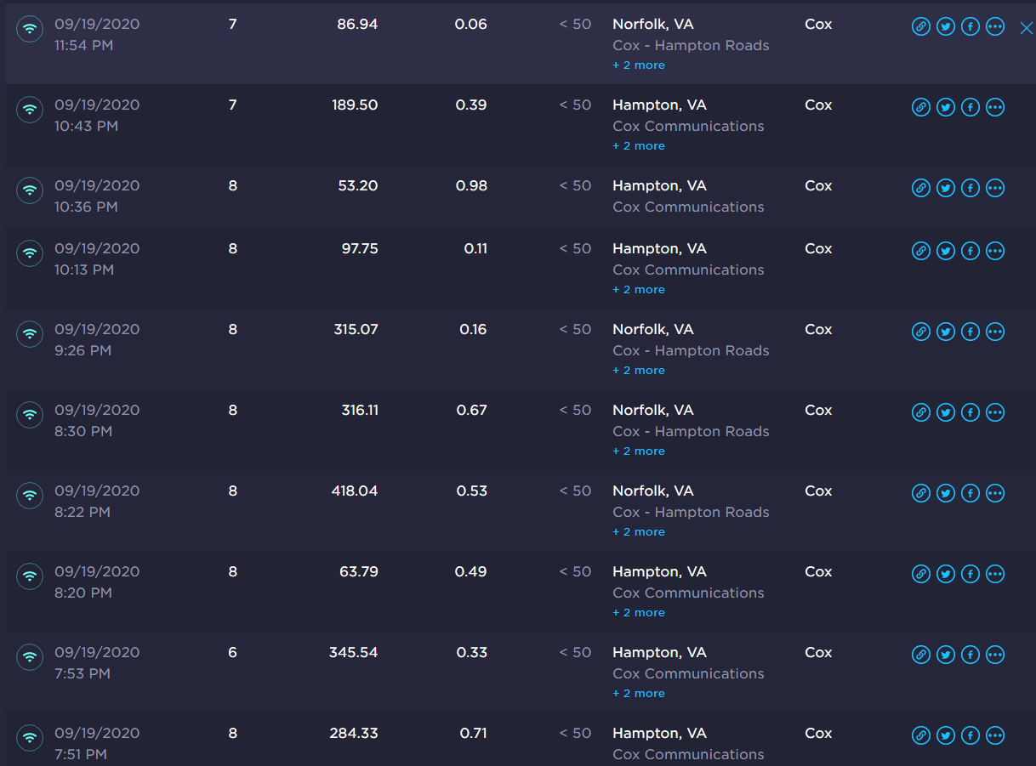Delete the 11:54 PM result with X
Screen dimensions: 1036x766
click(1026, 28)
